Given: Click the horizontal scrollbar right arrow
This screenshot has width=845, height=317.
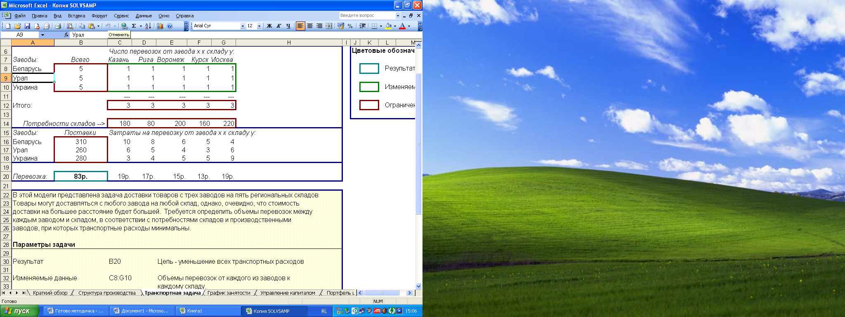Looking at the screenshot, I should coord(409,293).
